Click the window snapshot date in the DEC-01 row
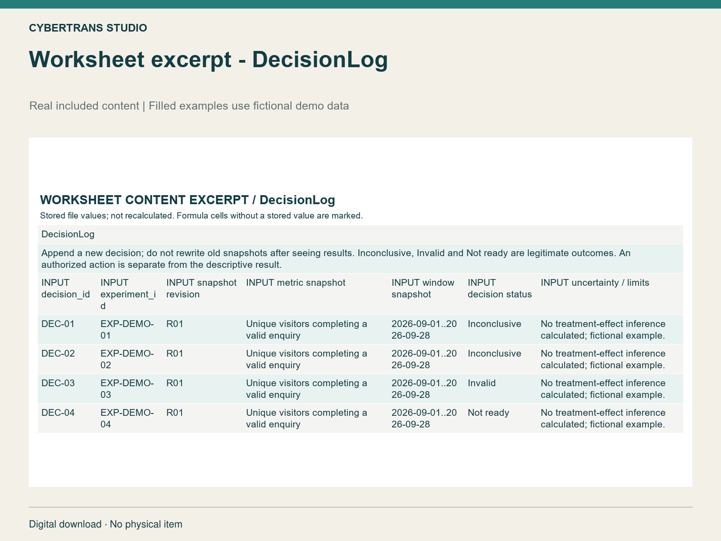Image resolution: width=721 pixels, height=541 pixels. (424, 330)
